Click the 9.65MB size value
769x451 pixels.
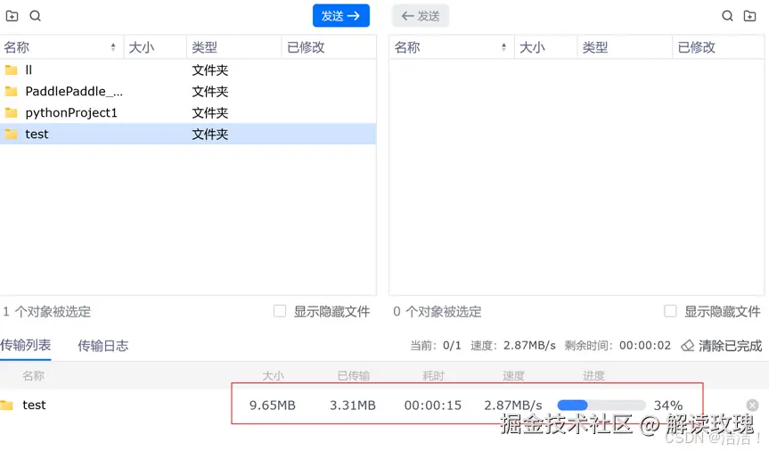(x=273, y=406)
